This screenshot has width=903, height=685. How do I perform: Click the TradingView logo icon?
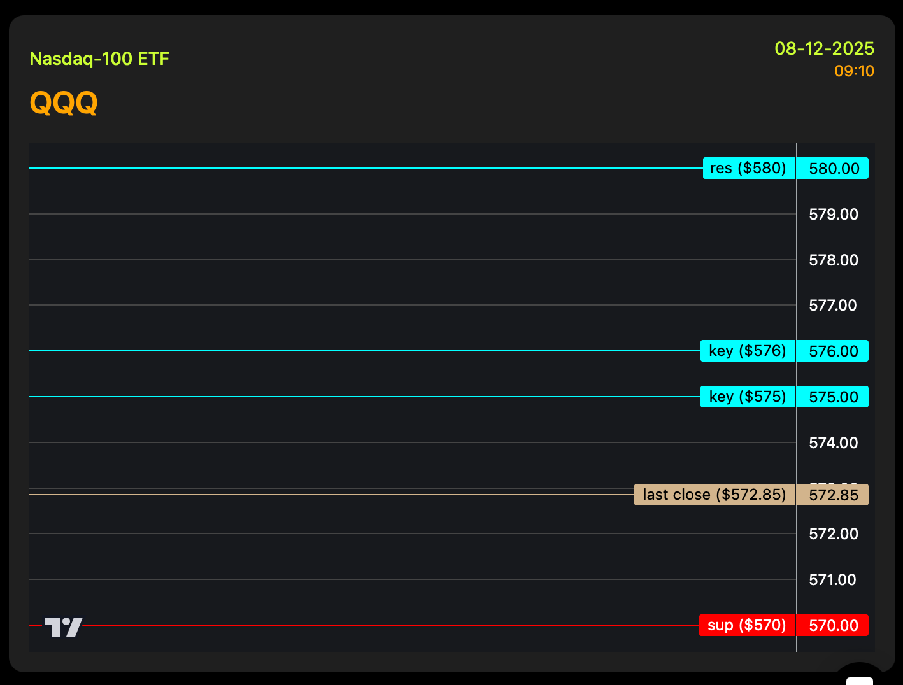64,627
